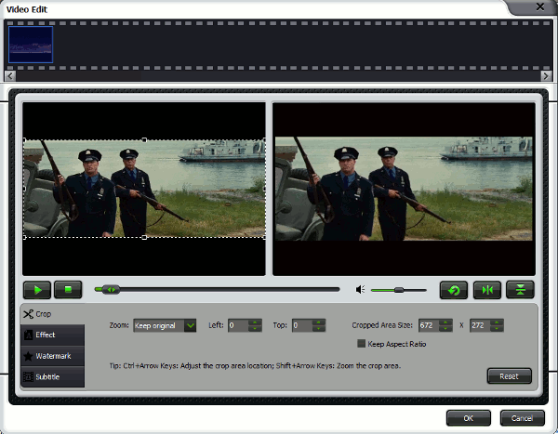The width and height of the screenshot is (558, 434).
Task: Click the cropped height field 272
Action: [x=480, y=325]
